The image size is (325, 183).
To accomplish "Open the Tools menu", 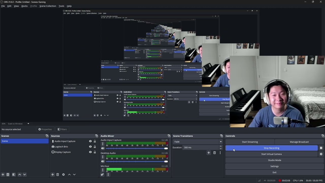I will pyautogui.click(x=61, y=6).
